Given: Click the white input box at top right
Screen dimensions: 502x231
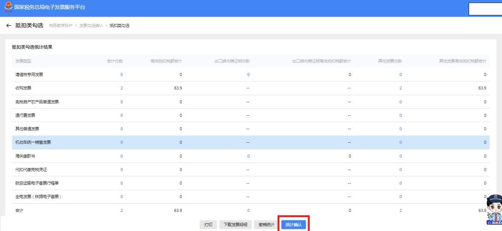Looking at the screenshot, I should (485, 9).
